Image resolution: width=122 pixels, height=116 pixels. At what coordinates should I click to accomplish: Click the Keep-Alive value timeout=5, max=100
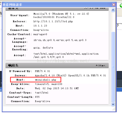tap(49, 84)
